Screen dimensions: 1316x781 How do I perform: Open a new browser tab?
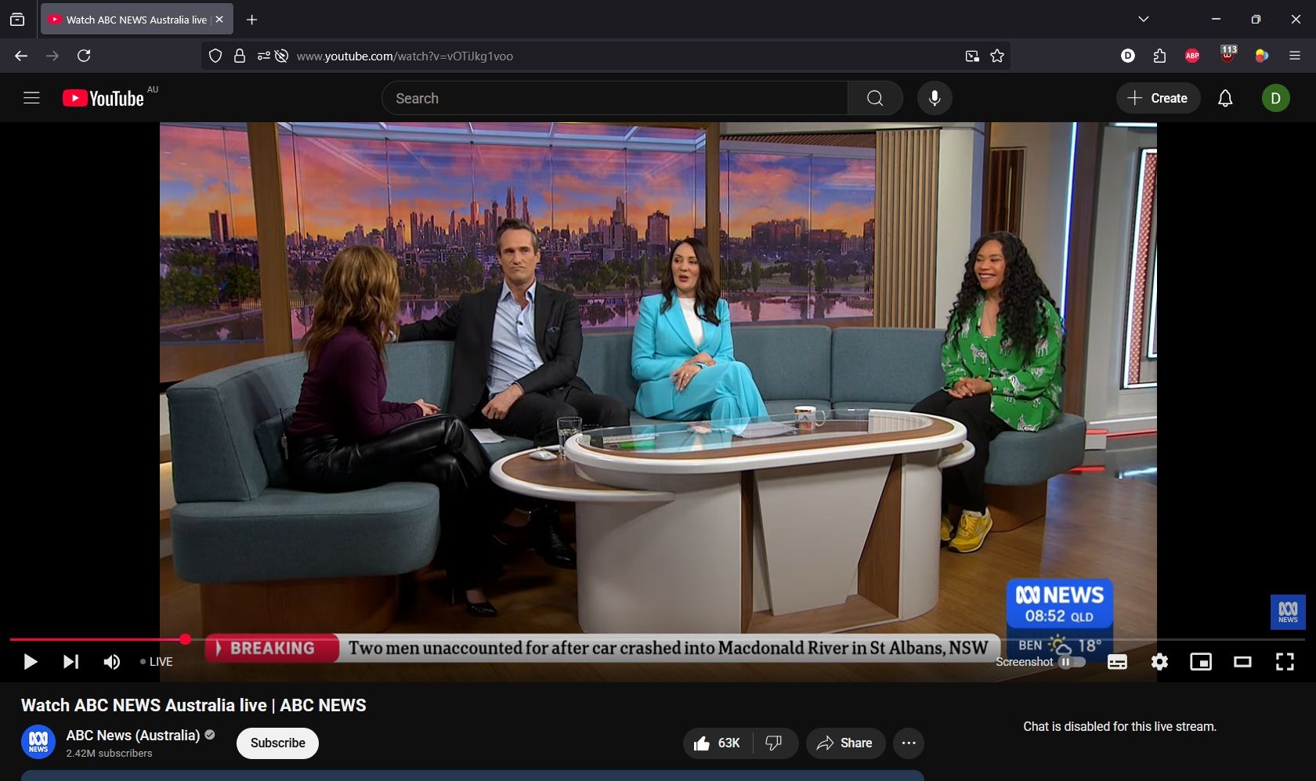pyautogui.click(x=252, y=20)
